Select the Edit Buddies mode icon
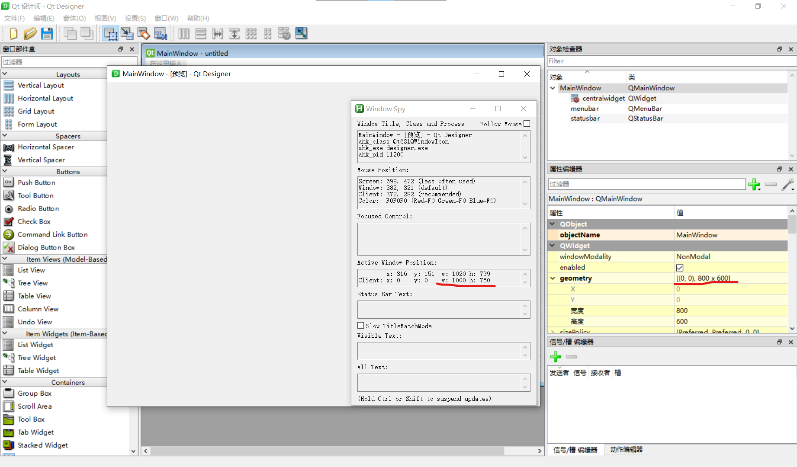 point(144,33)
